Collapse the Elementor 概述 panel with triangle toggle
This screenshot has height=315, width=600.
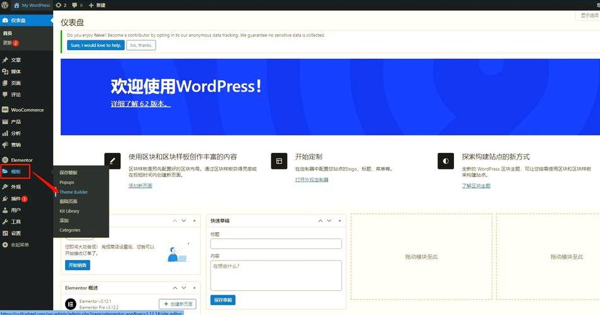point(194,288)
